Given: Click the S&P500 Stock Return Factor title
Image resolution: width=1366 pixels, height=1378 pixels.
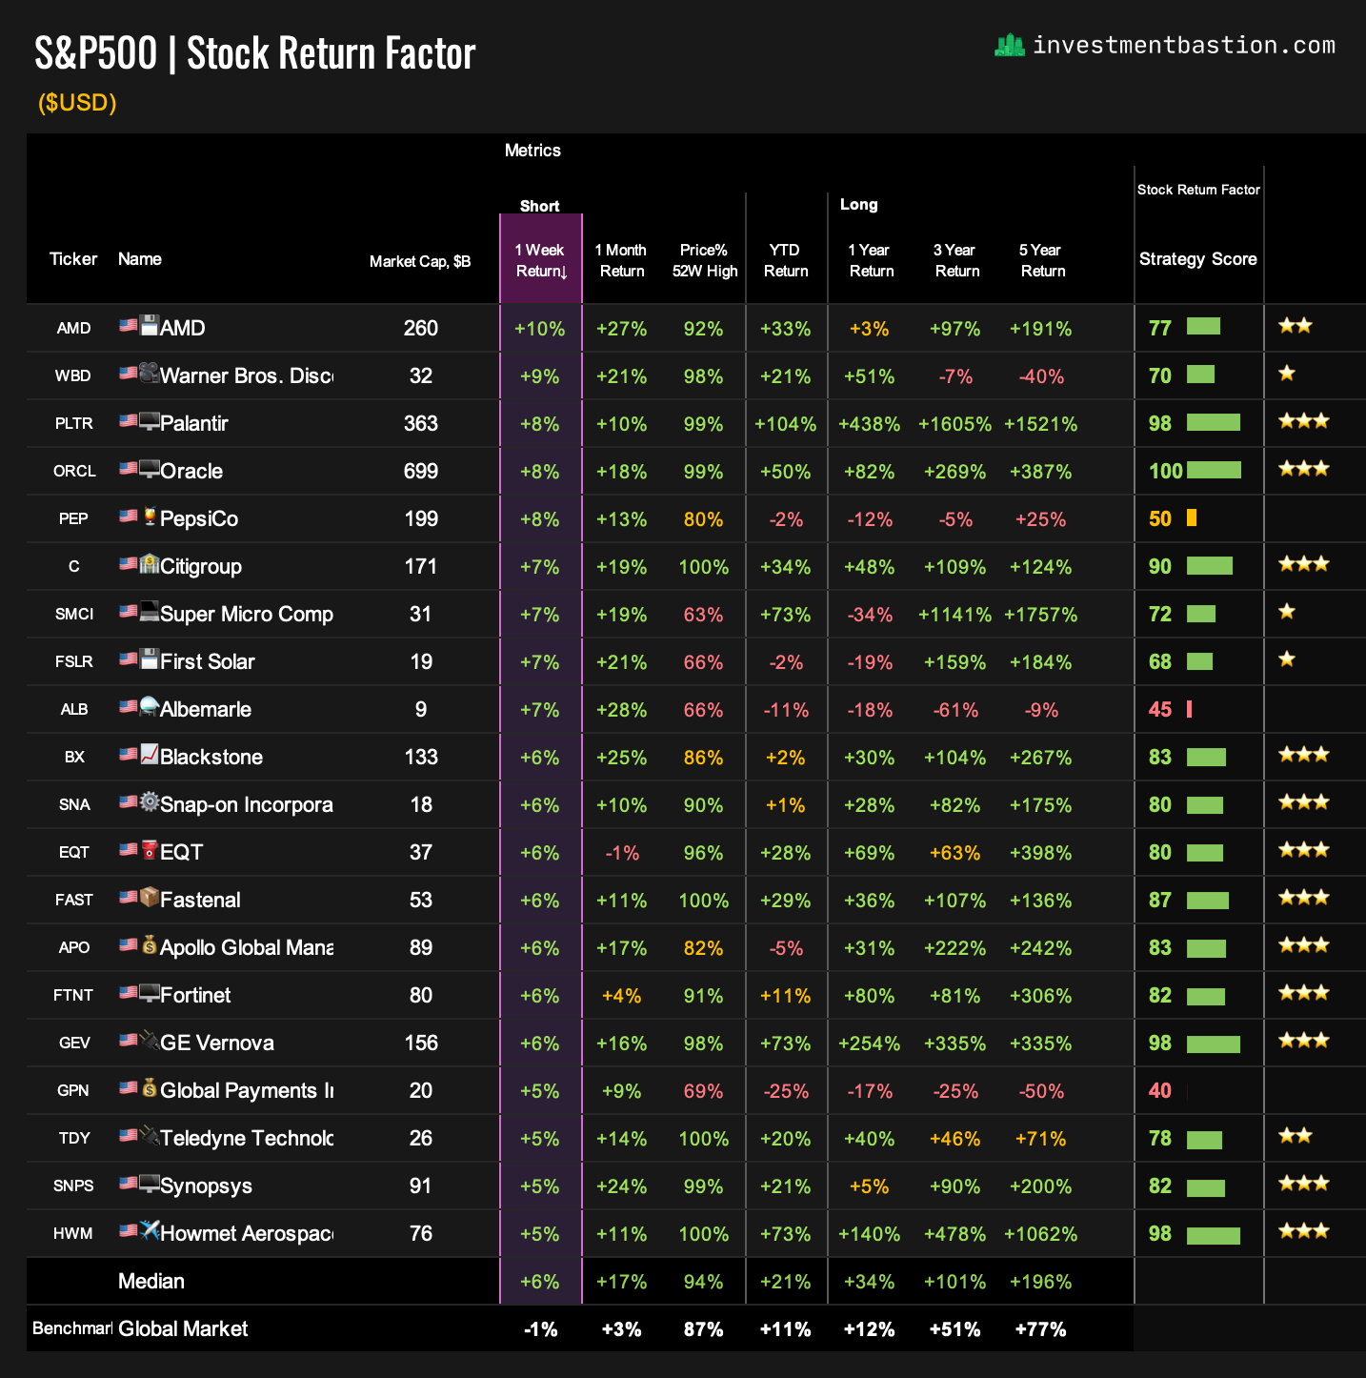Looking at the screenshot, I should pos(254,53).
